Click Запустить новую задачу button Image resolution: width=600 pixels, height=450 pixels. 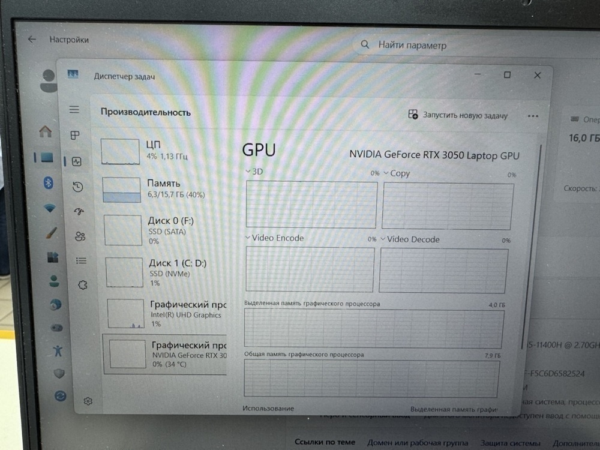(458, 115)
